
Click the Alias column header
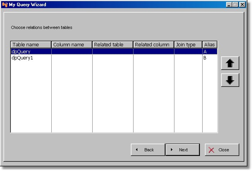point(210,45)
